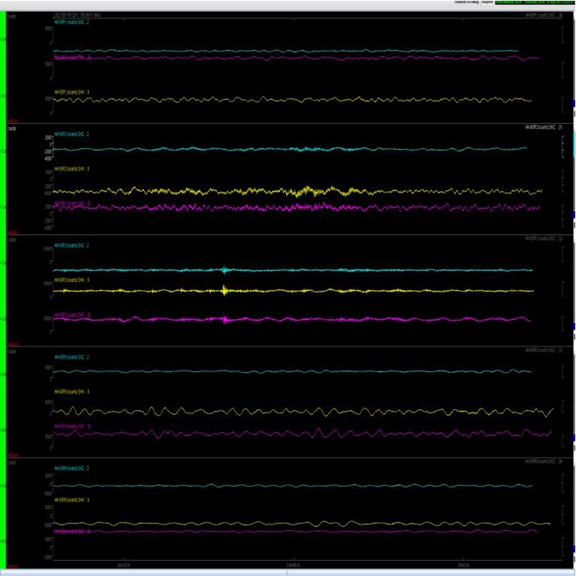The width and height of the screenshot is (576, 576).
Task: Click the HANSR3 panel header label at right
Action: point(544,238)
